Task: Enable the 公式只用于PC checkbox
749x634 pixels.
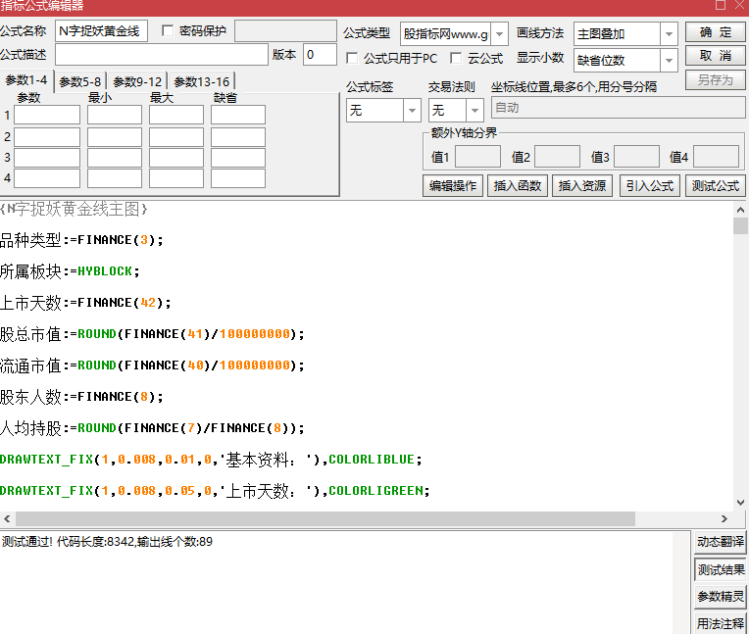Action: pyautogui.click(x=352, y=58)
